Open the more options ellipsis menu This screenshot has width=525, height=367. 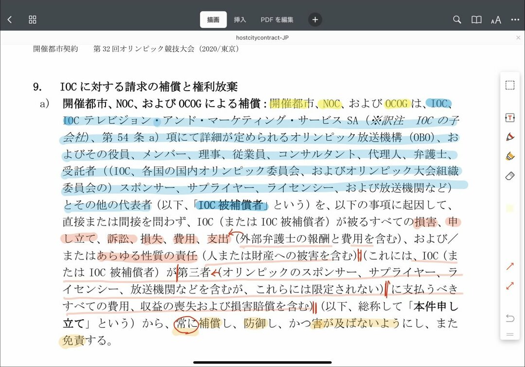(515, 19)
